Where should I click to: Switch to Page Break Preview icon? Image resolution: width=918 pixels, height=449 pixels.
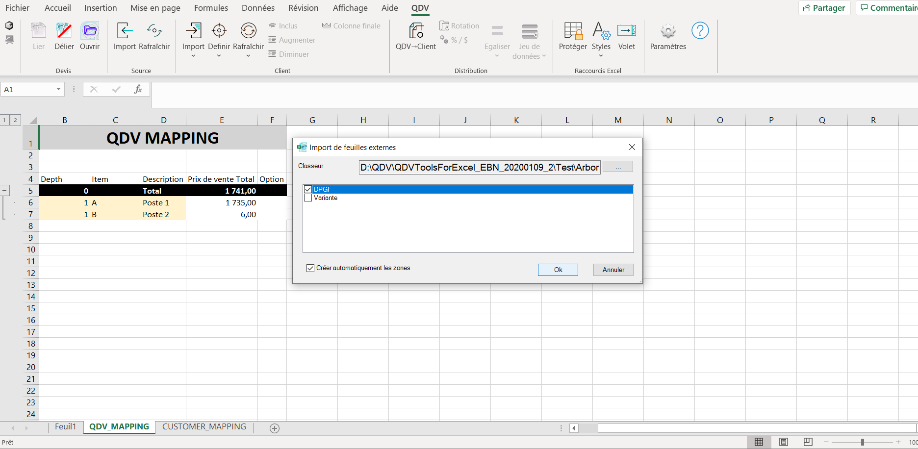[808, 442]
